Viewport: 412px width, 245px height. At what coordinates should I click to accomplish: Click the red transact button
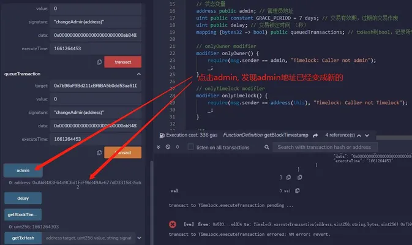[122, 62]
